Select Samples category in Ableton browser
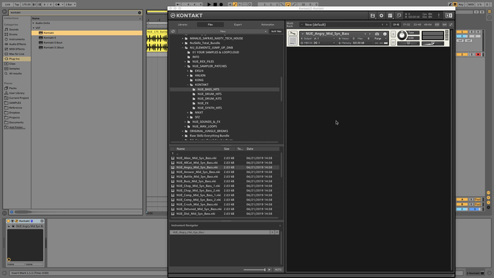The height and width of the screenshot is (278, 494). [14, 69]
